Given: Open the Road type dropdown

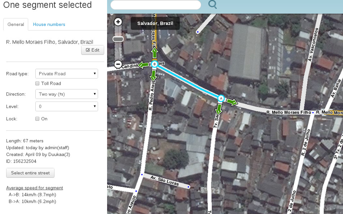Looking at the screenshot, I should [x=67, y=73].
